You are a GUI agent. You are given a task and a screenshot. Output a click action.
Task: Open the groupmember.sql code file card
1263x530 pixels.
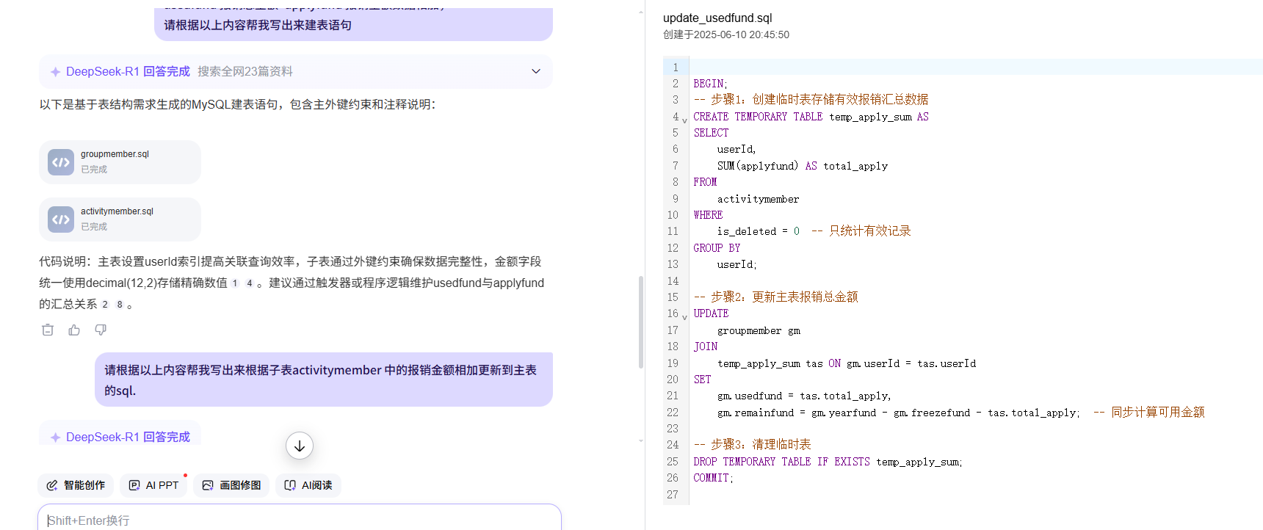click(120, 162)
